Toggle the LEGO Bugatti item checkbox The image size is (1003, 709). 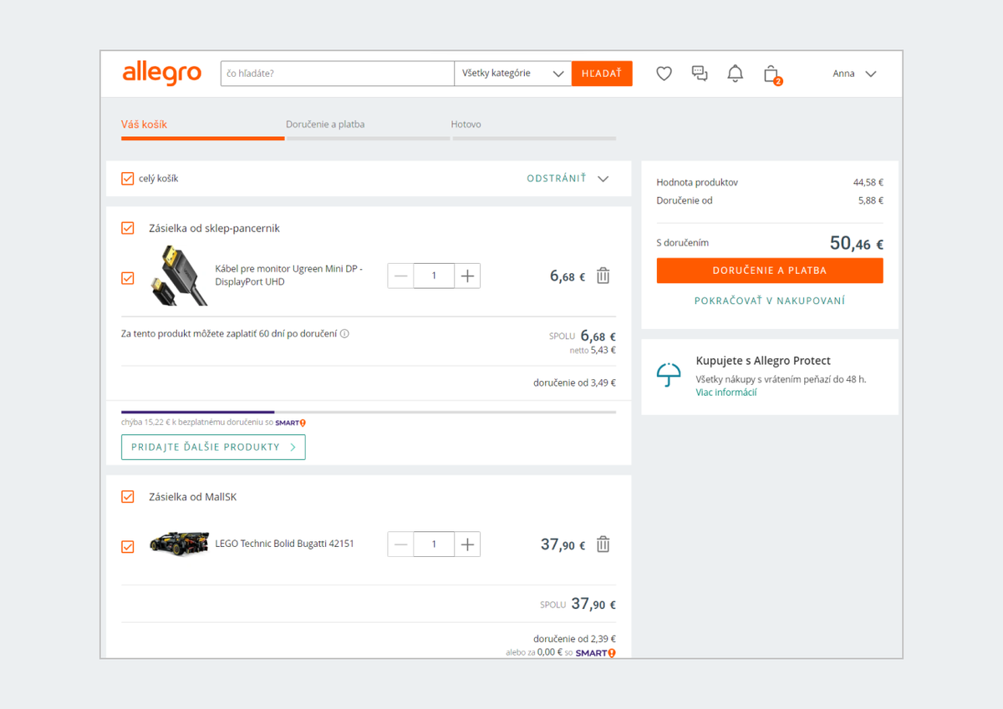pyautogui.click(x=128, y=547)
